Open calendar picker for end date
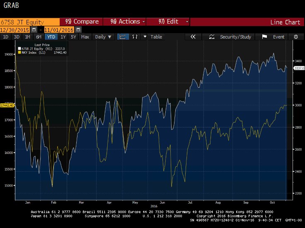 point(79,30)
